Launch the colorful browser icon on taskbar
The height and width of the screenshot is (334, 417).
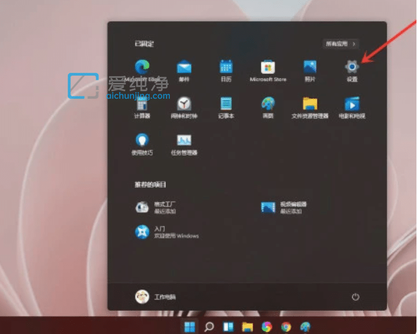tap(267, 327)
